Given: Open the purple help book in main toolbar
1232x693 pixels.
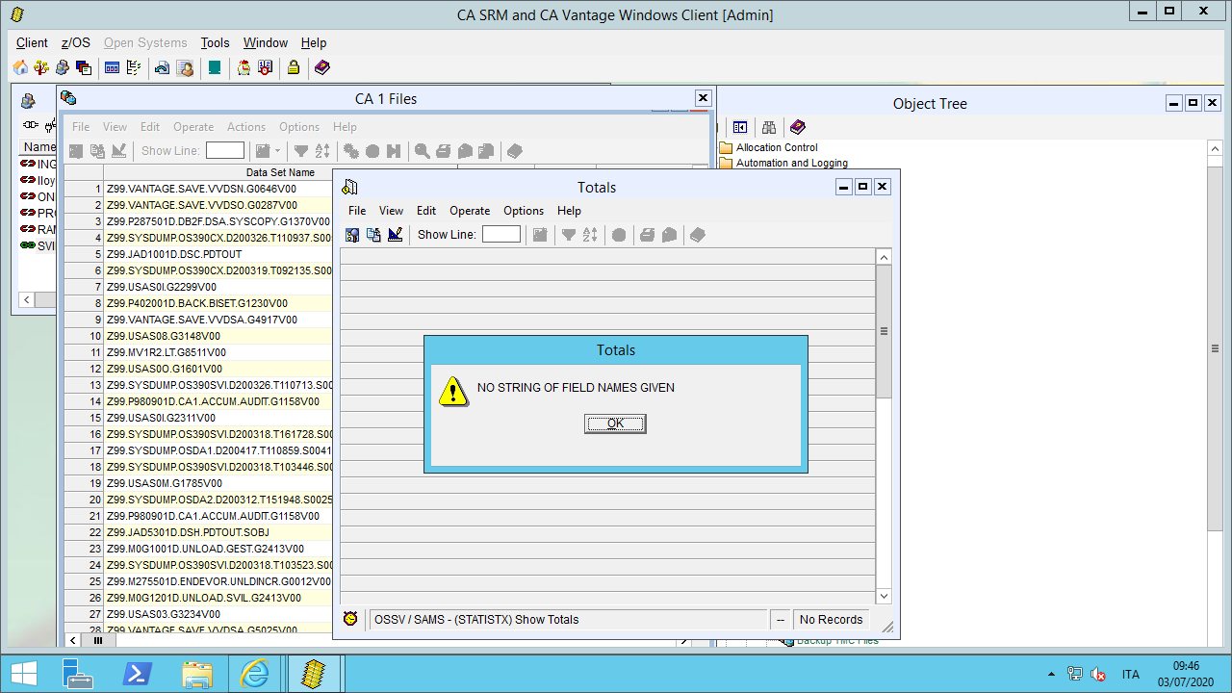Looking at the screenshot, I should [321, 67].
